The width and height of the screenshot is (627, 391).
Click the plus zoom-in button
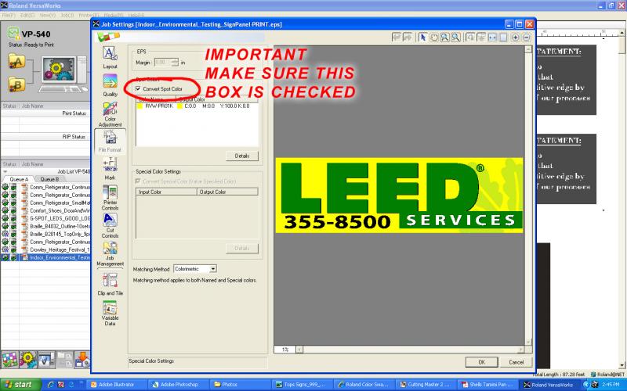516,37
